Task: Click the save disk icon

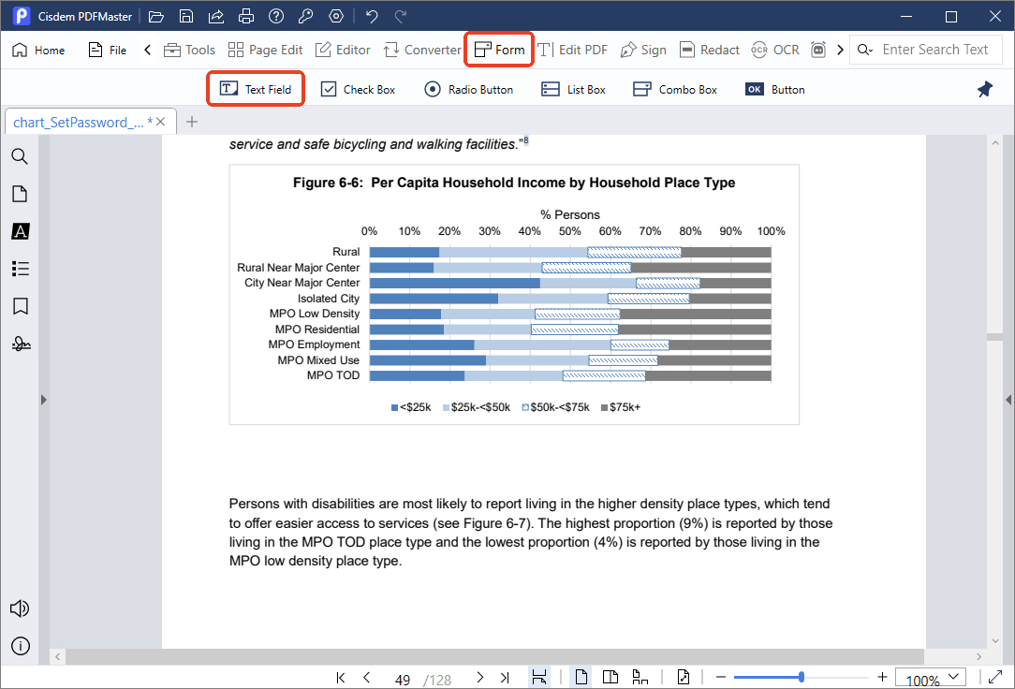Action: pos(185,16)
